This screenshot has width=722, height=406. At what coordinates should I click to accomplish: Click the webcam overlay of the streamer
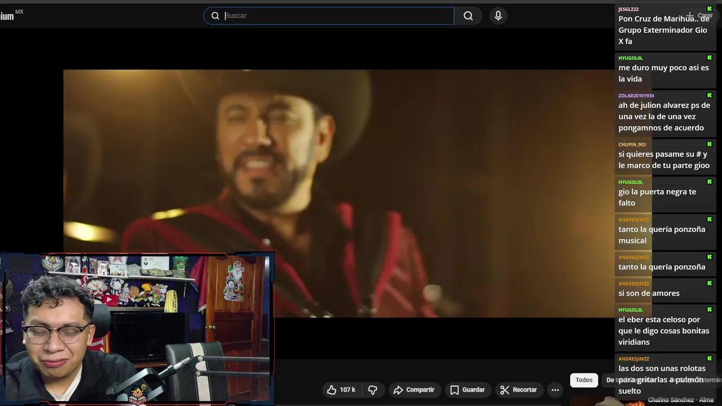pyautogui.click(x=137, y=329)
